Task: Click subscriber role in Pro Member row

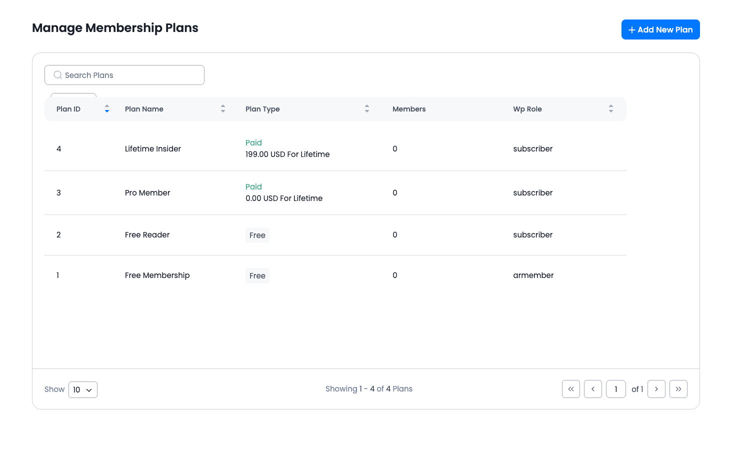Action: pos(533,192)
